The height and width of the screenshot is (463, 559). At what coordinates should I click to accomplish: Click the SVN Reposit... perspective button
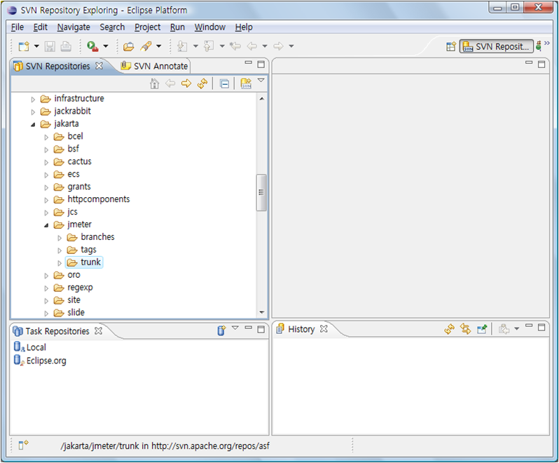[x=496, y=46]
